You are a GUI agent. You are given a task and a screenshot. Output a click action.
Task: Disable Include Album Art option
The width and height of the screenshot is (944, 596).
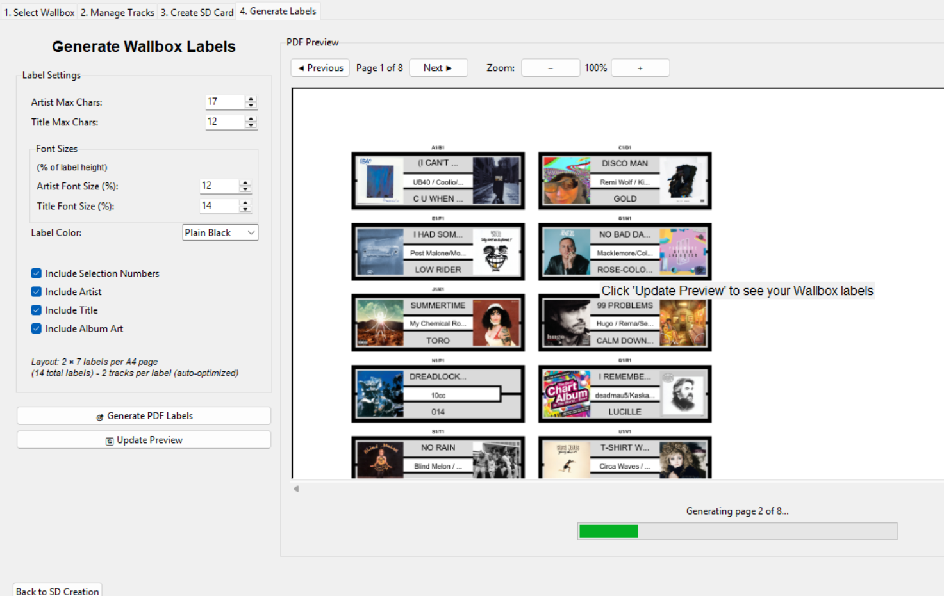37,329
